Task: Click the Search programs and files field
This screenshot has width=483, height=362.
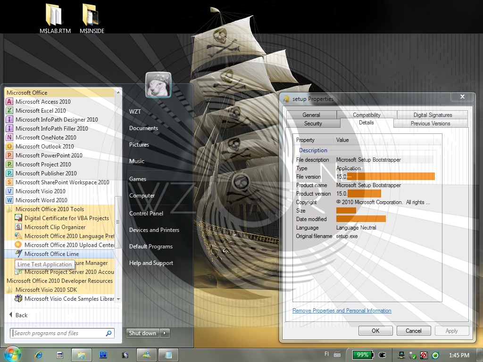Action: click(x=62, y=333)
